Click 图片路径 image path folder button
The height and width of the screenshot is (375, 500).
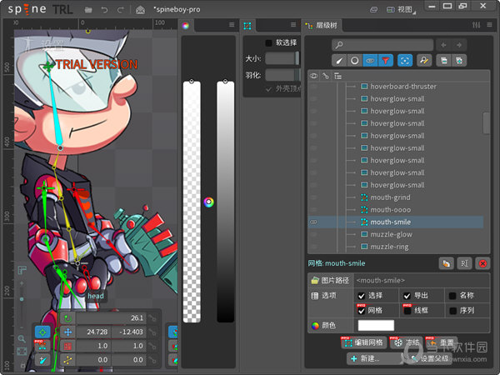[330, 280]
